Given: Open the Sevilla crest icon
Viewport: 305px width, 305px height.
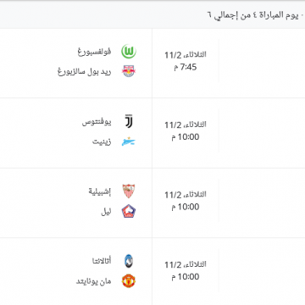Looking at the screenshot, I should [x=129, y=191].
